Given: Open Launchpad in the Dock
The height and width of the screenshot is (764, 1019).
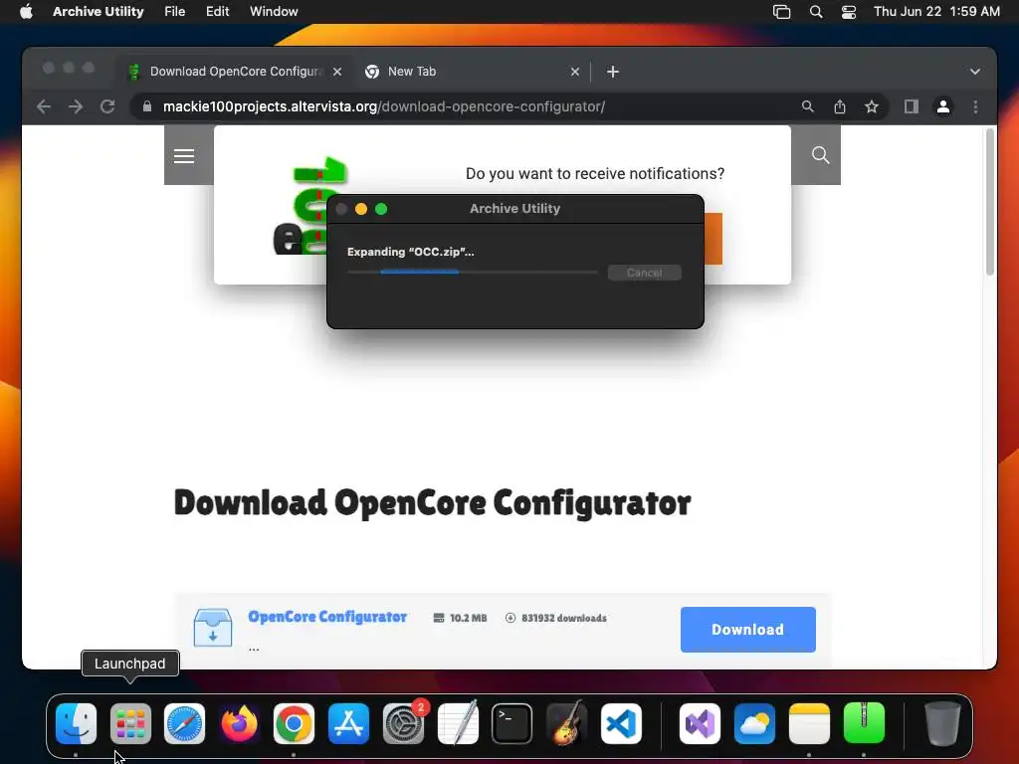Looking at the screenshot, I should coord(130,723).
